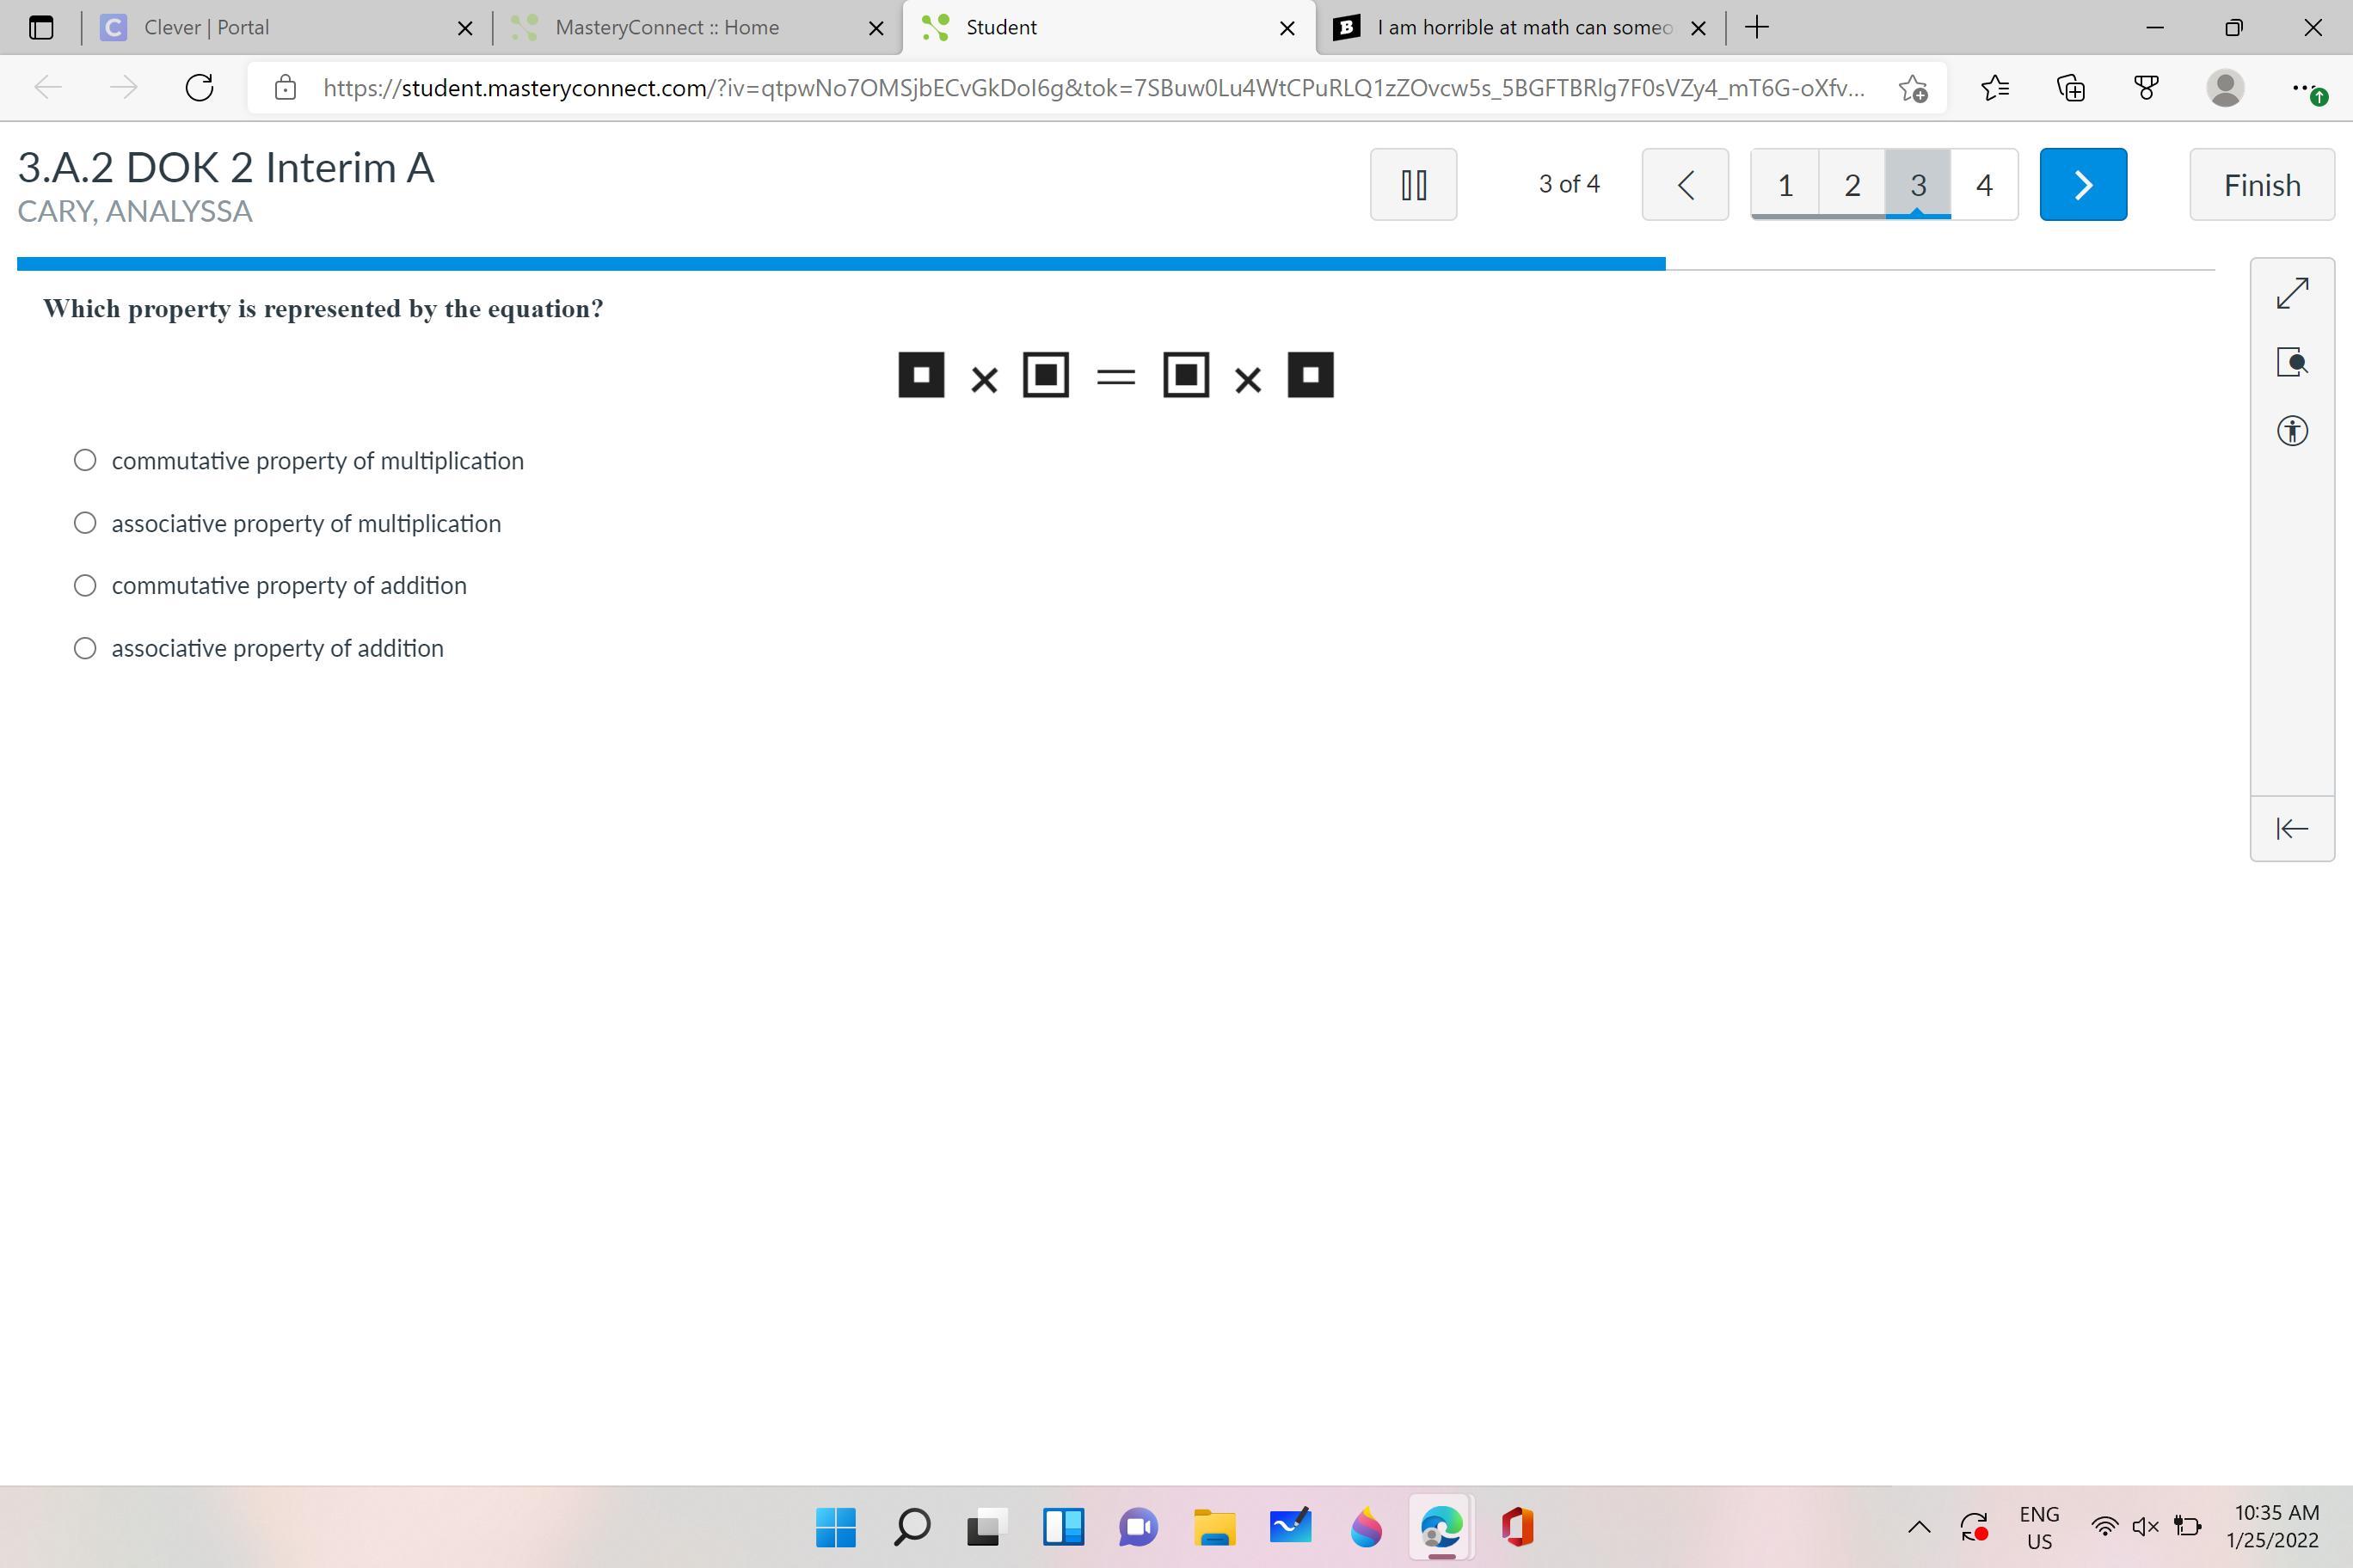Open the magnifier search tool
The height and width of the screenshot is (1568, 2353).
[2292, 362]
